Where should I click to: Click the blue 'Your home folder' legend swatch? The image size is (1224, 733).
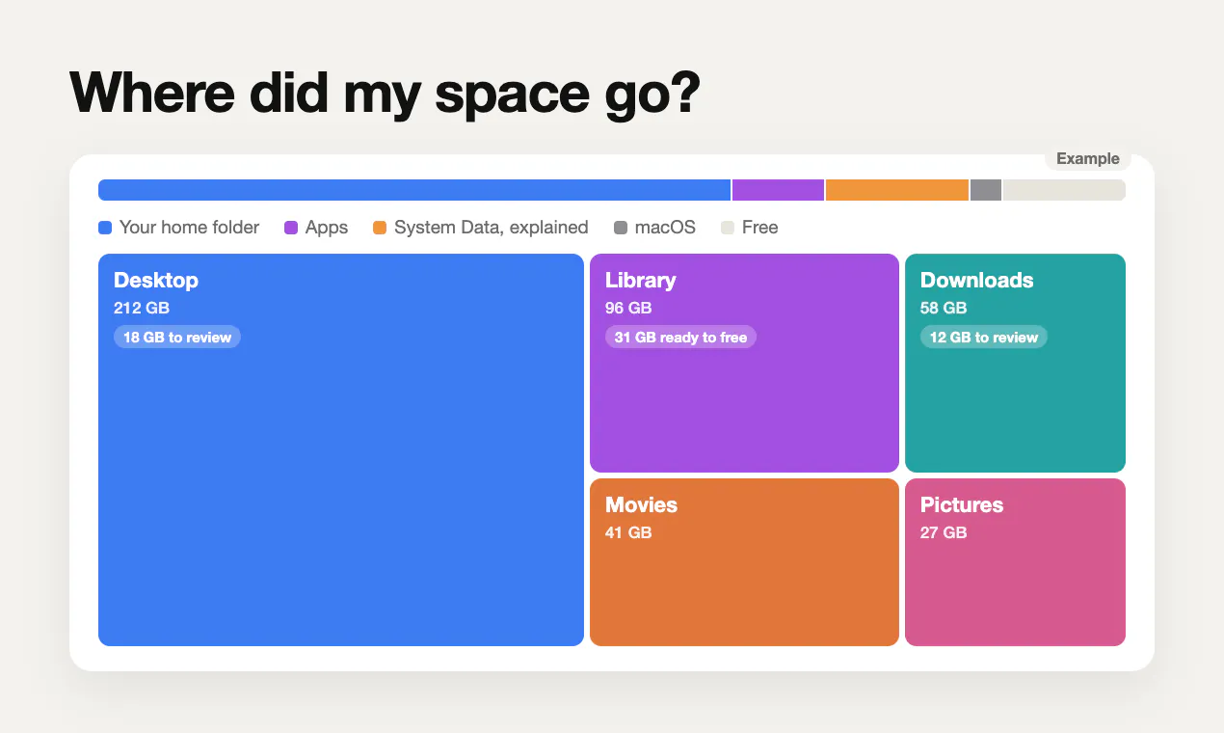(x=105, y=228)
